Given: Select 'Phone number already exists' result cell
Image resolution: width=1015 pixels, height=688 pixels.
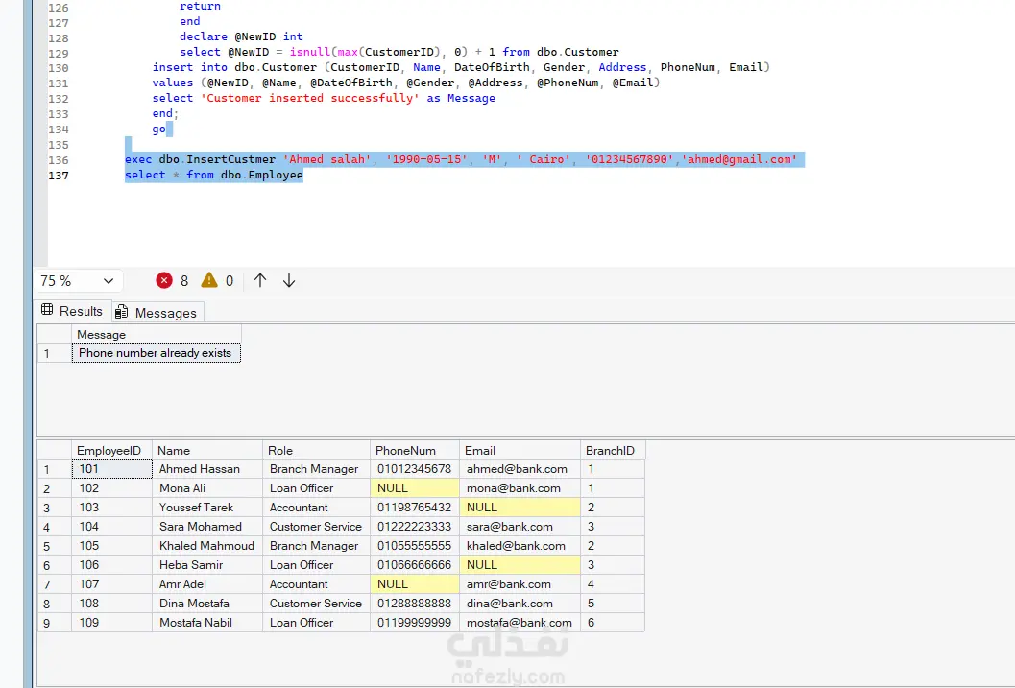Looking at the screenshot, I should click(156, 353).
